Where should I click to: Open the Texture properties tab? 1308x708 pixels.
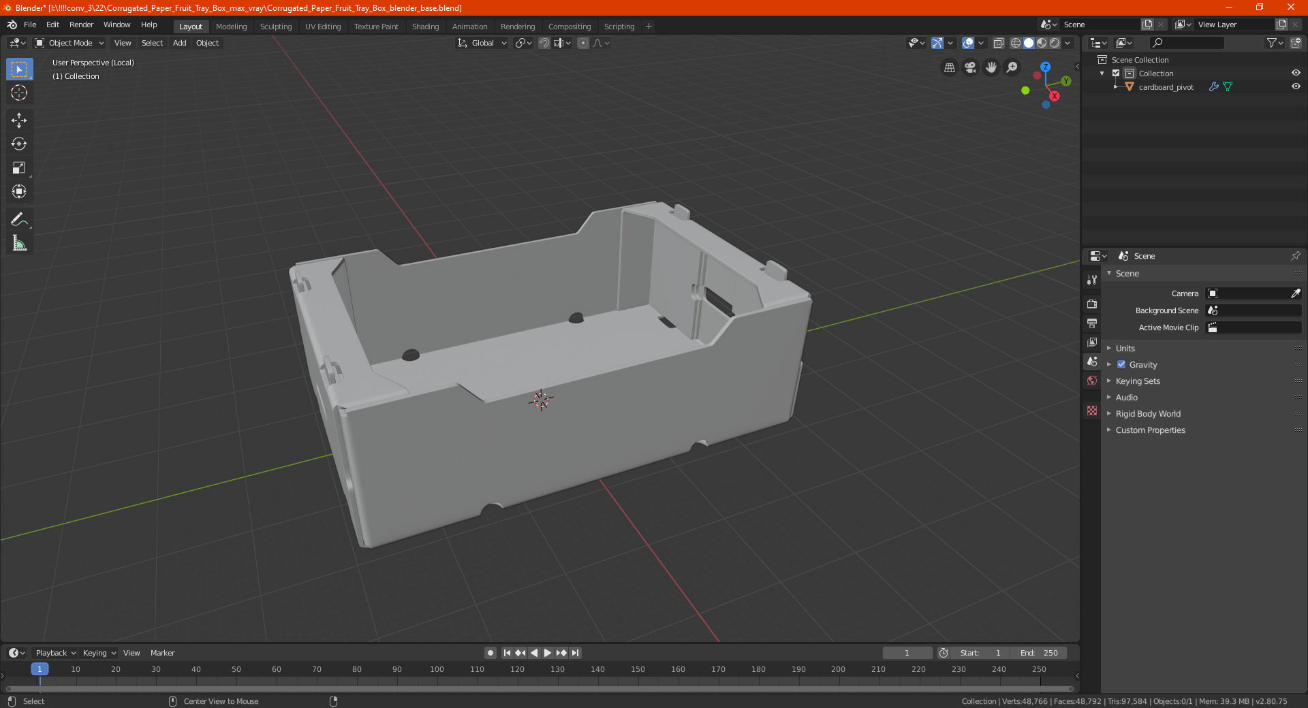1092,411
